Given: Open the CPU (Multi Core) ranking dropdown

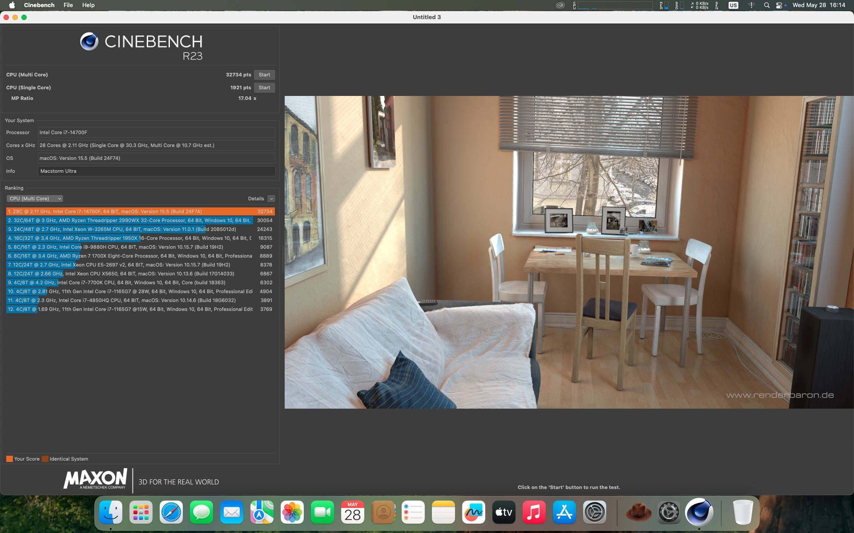Looking at the screenshot, I should (x=35, y=199).
